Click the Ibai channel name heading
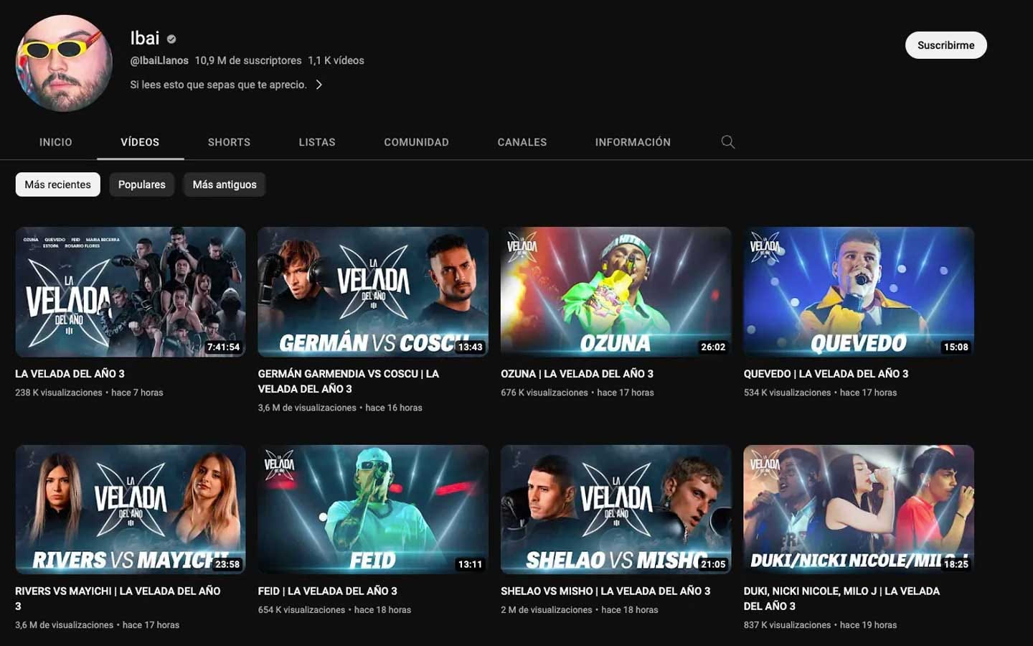The width and height of the screenshot is (1033, 646). [x=145, y=38]
